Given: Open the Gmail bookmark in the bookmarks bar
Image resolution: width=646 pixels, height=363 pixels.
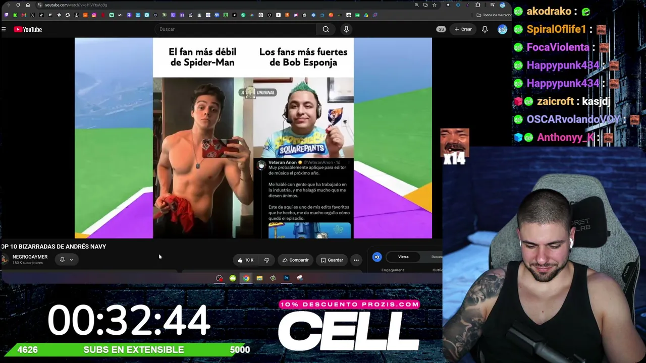Looking at the screenshot, I should tap(24, 15).
